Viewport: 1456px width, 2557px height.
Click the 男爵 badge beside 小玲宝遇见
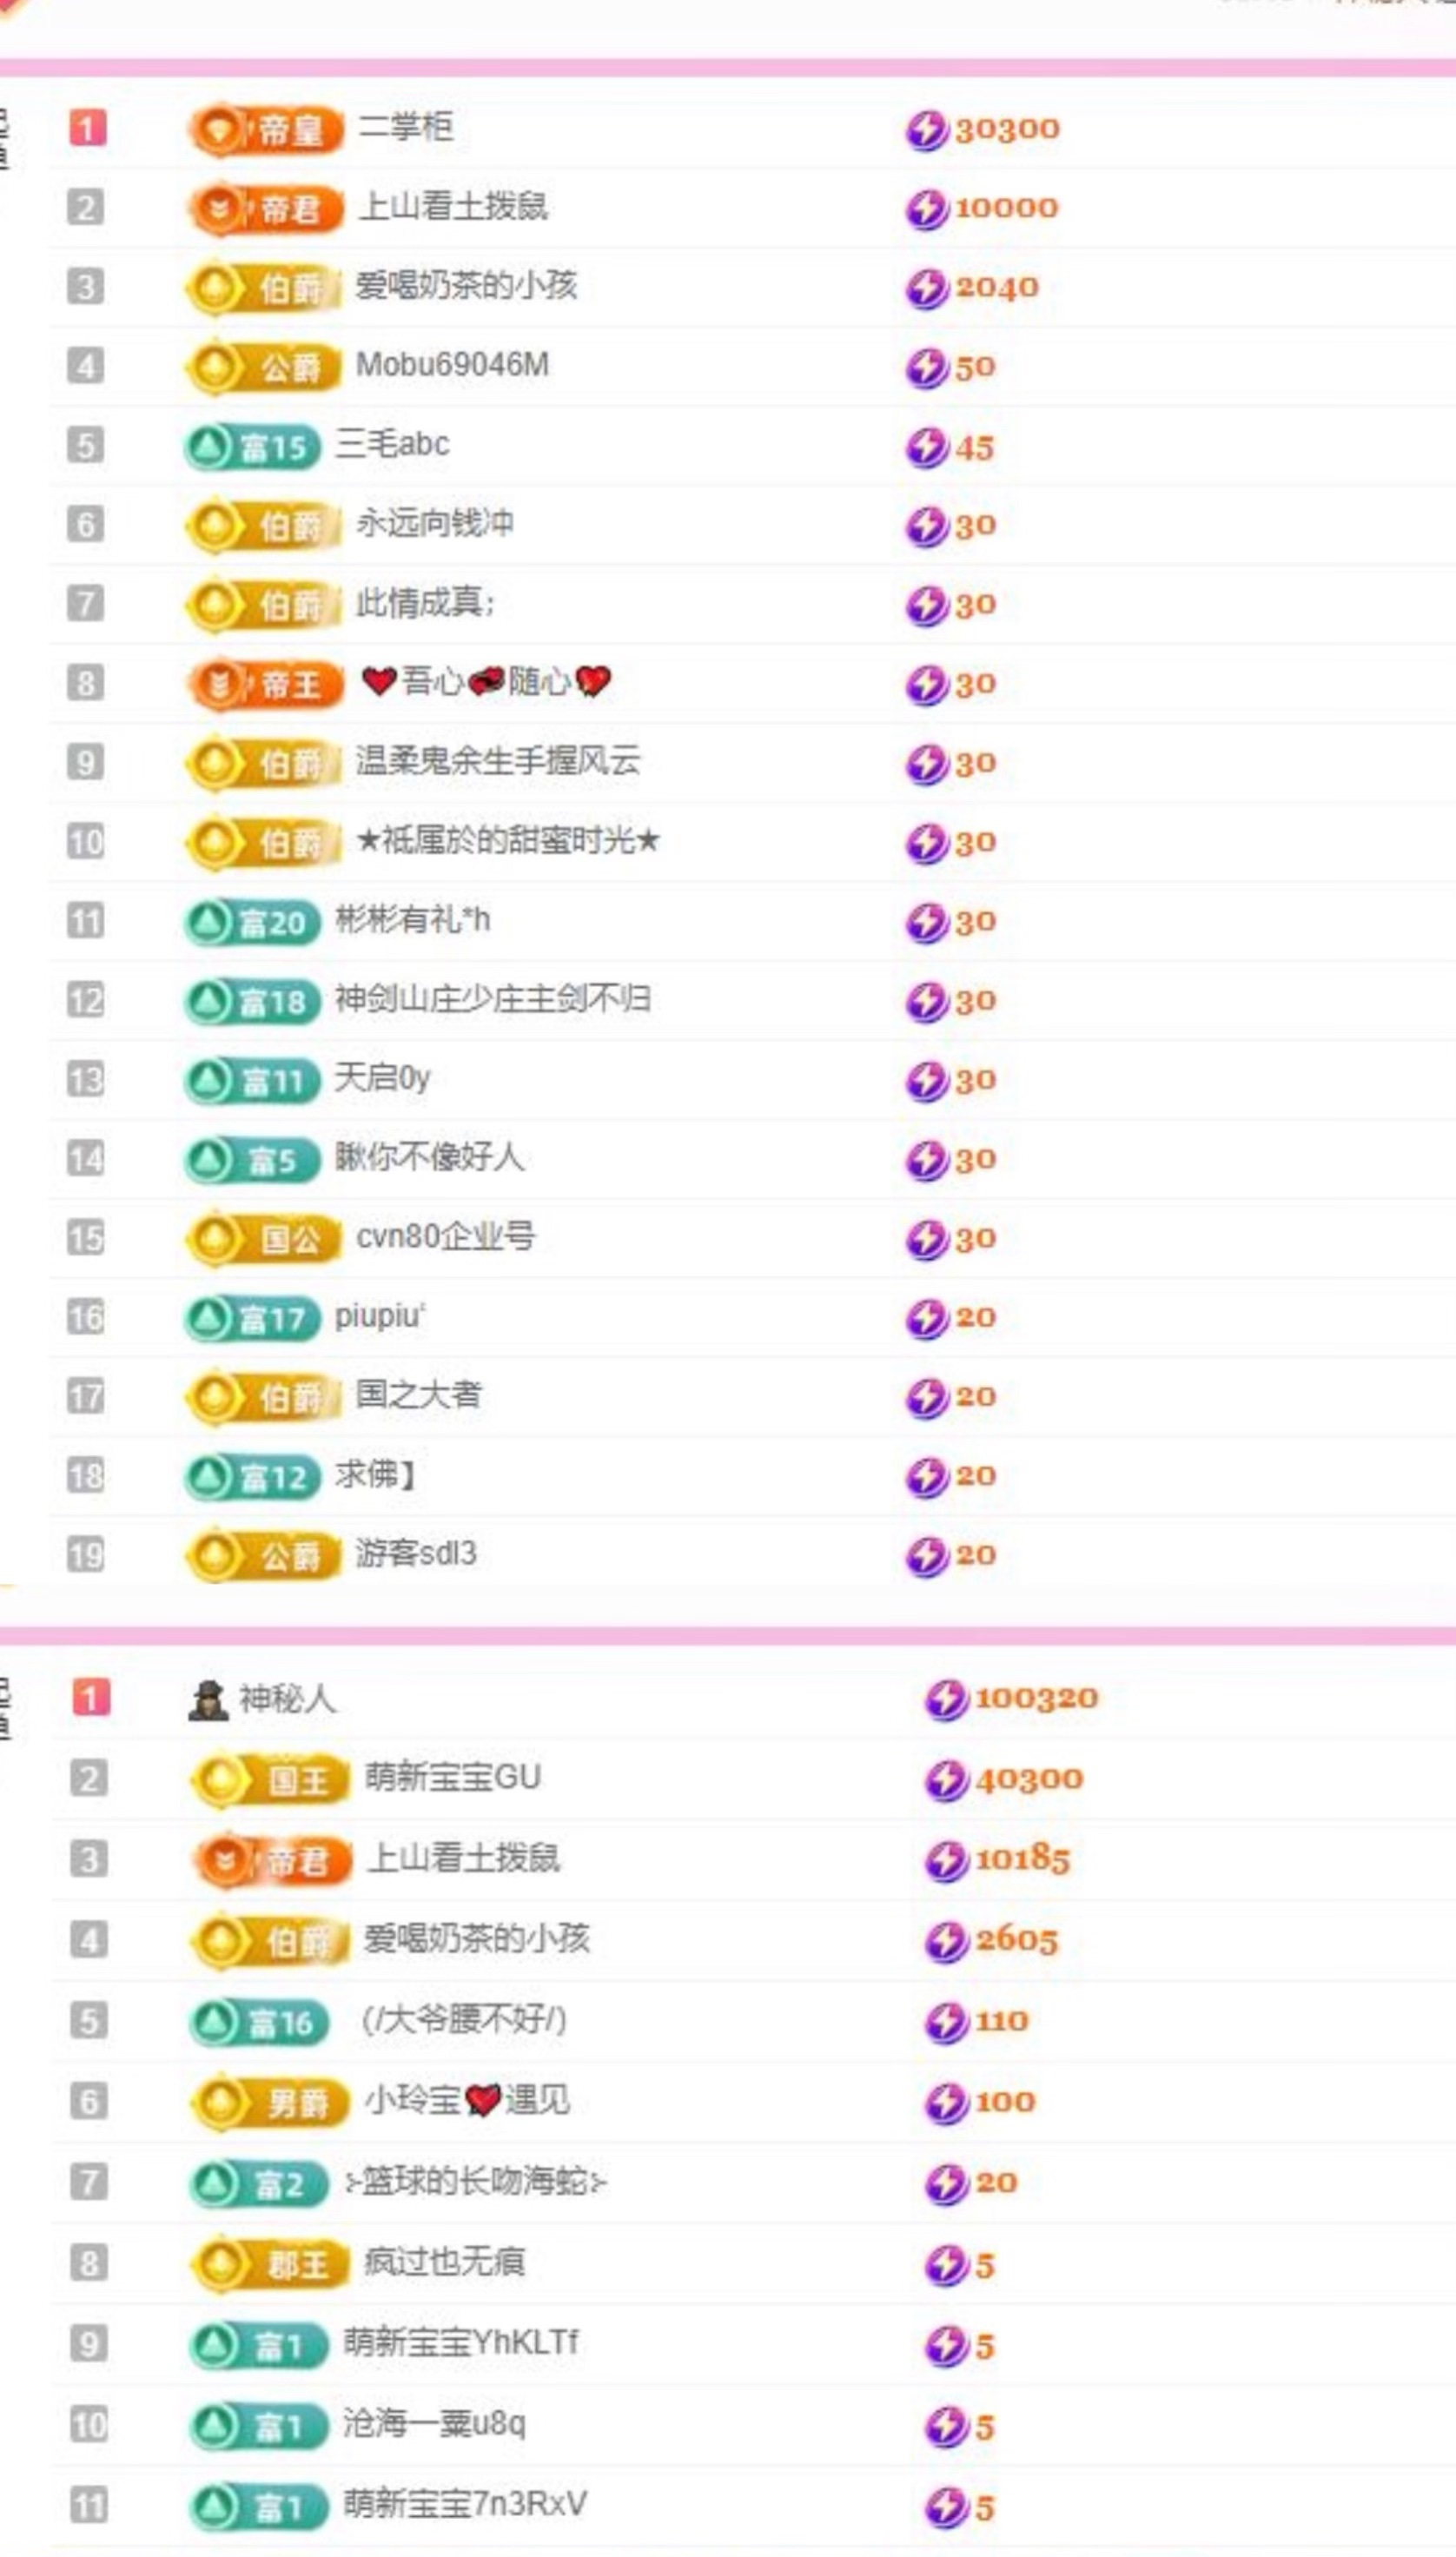click(x=270, y=2103)
